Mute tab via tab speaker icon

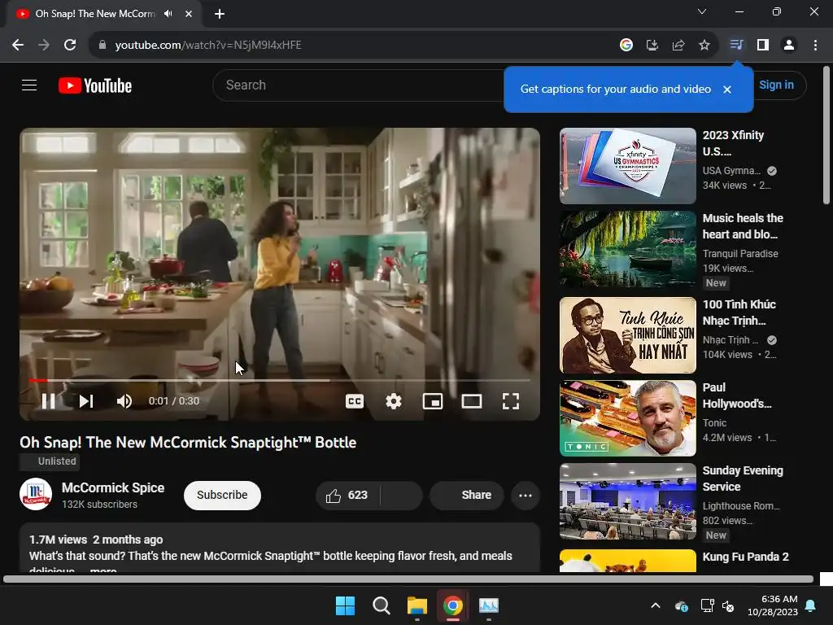tap(168, 14)
